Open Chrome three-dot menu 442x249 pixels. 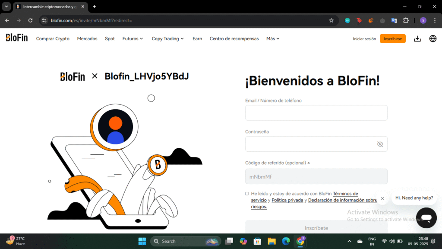435,20
